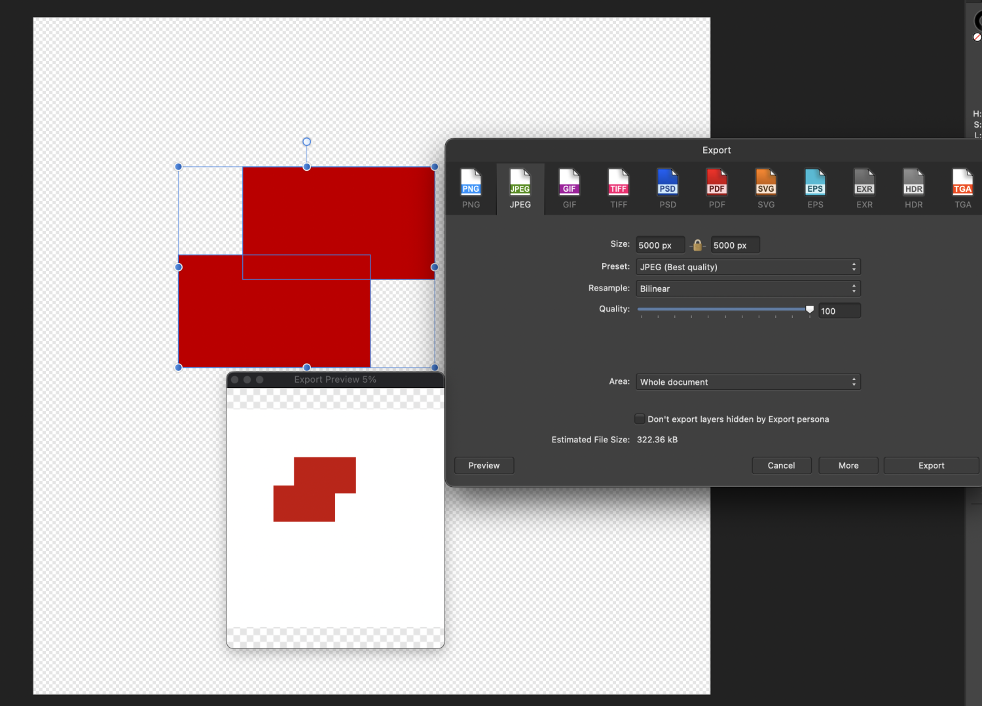
Task: Select the EXR export format icon
Action: tap(864, 188)
